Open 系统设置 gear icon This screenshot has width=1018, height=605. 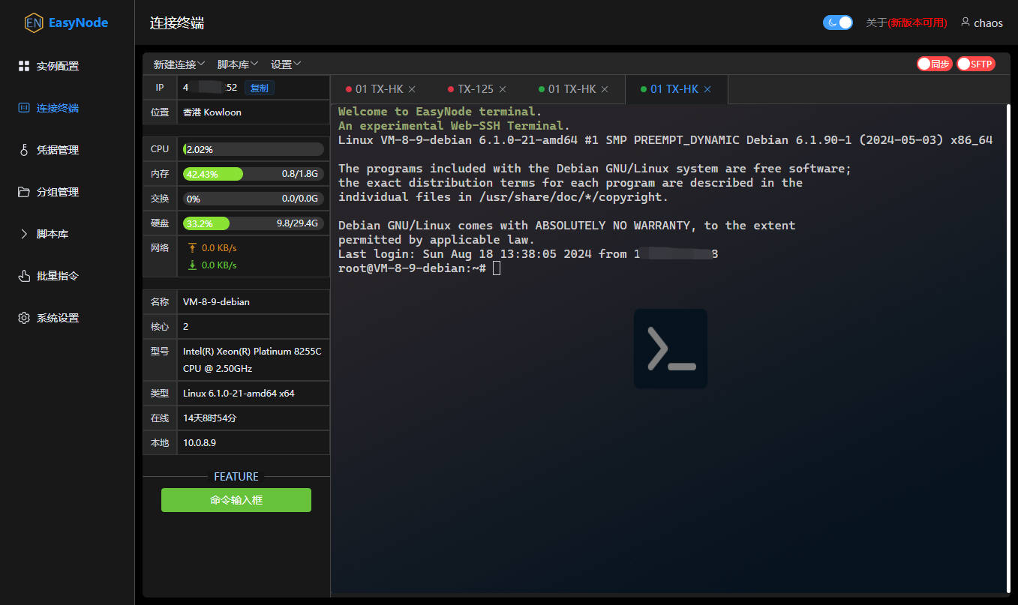[24, 318]
